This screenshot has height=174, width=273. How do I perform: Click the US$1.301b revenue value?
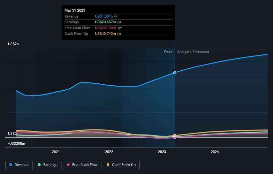(104, 16)
